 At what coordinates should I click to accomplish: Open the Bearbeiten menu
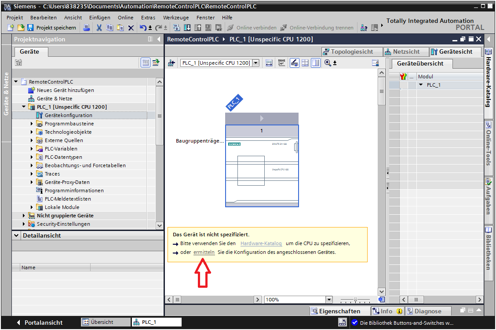(44, 18)
